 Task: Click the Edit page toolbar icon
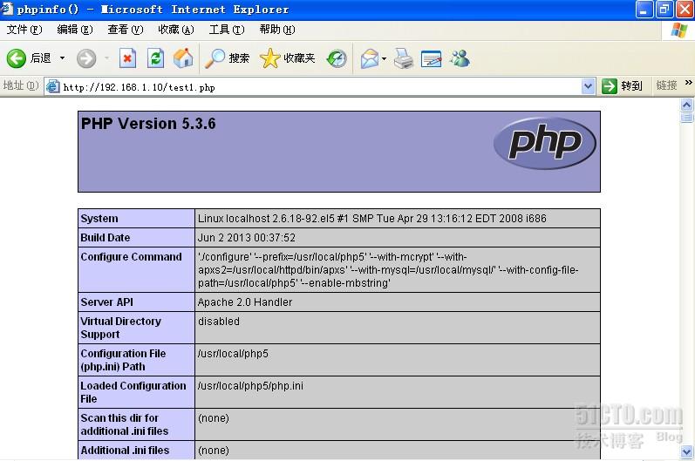432,58
